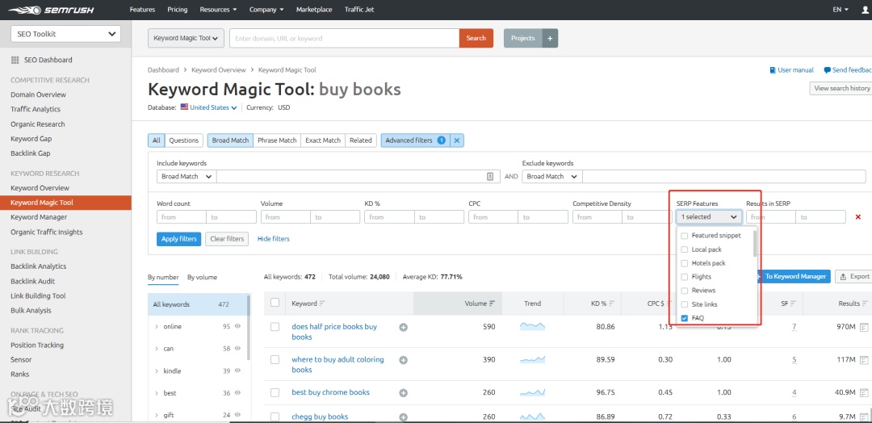
Task: Change database from United States
Action: pos(208,108)
